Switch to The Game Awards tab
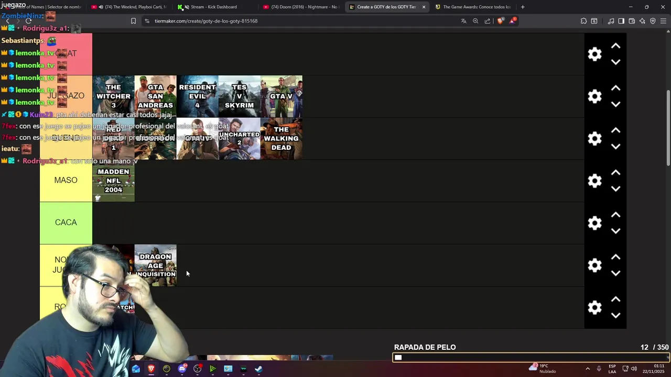 coord(472,7)
